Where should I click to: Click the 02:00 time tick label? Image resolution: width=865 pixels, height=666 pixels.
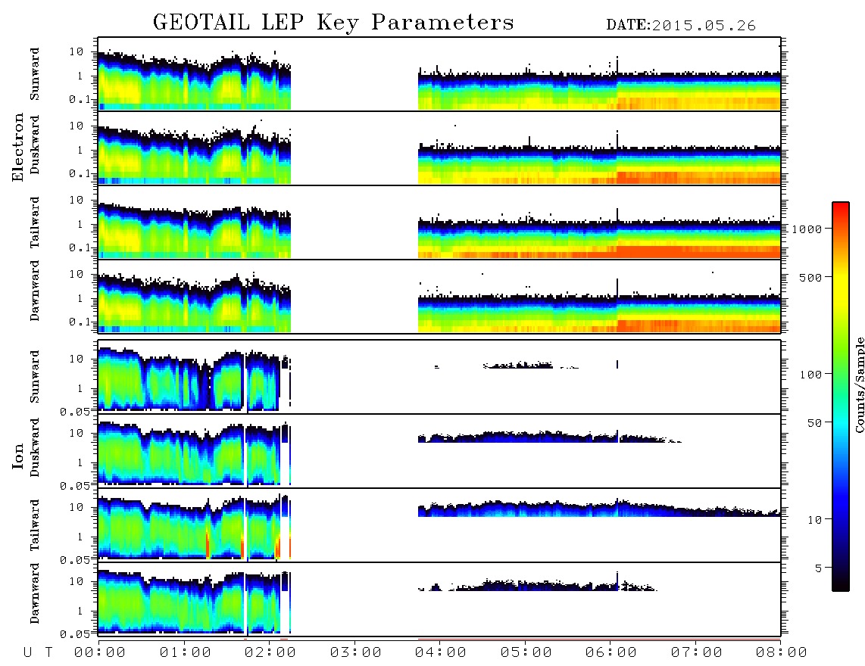point(270,652)
